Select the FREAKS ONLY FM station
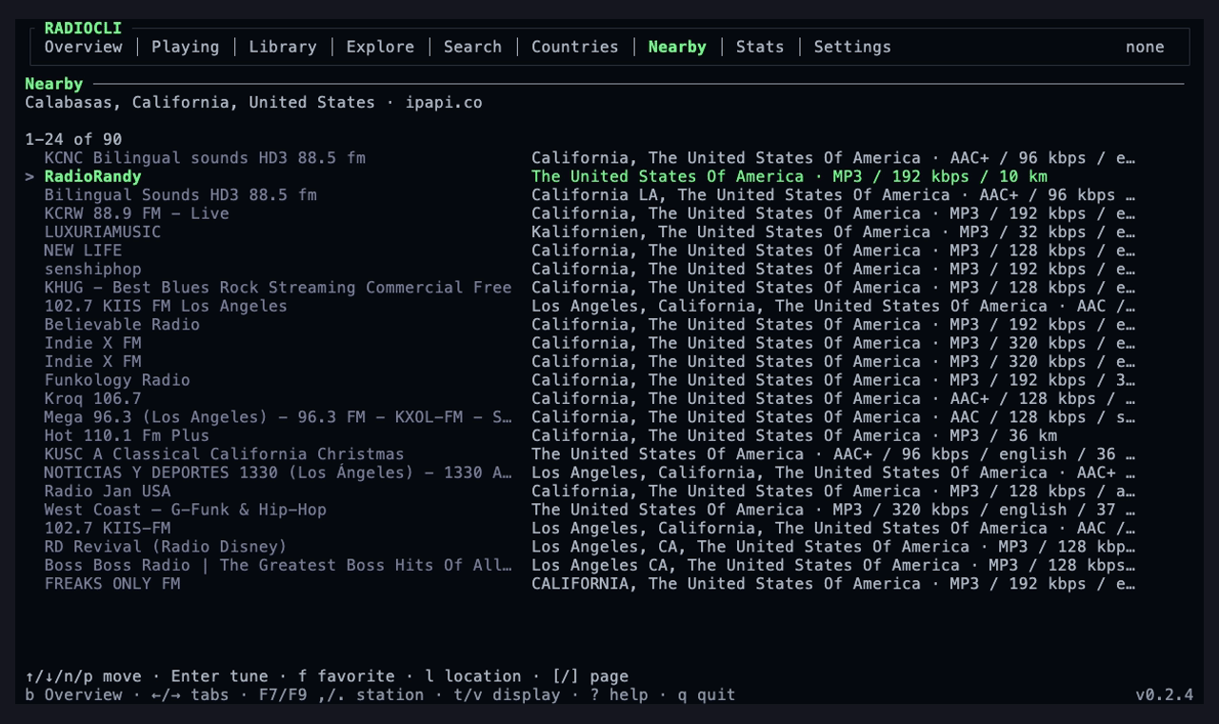Viewport: 1219px width, 724px height. pyautogui.click(x=590, y=584)
